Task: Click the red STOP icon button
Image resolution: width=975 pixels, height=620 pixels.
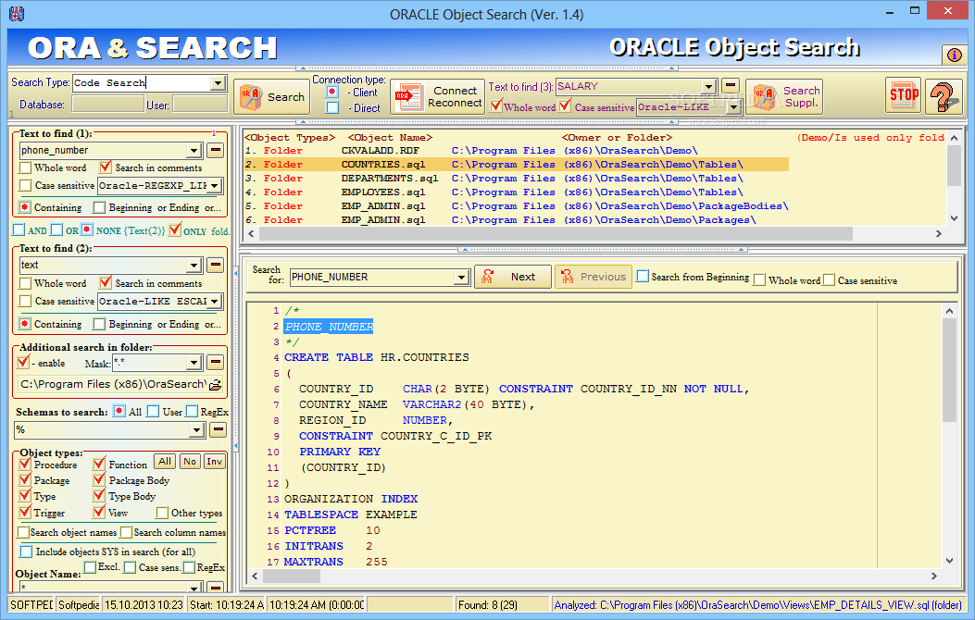Action: pos(903,95)
